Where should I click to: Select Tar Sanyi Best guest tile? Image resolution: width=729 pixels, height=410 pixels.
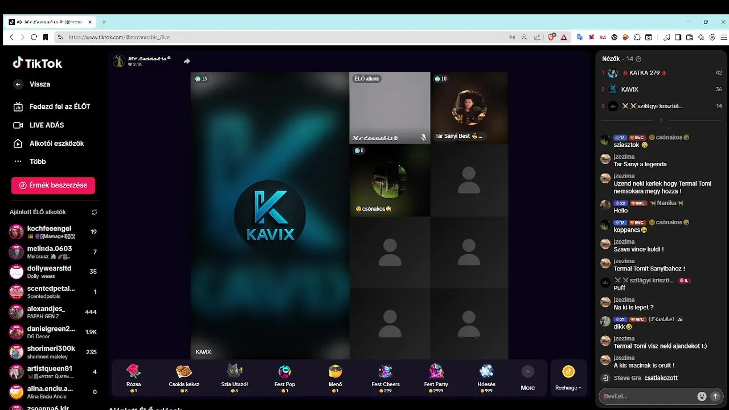coord(469,108)
